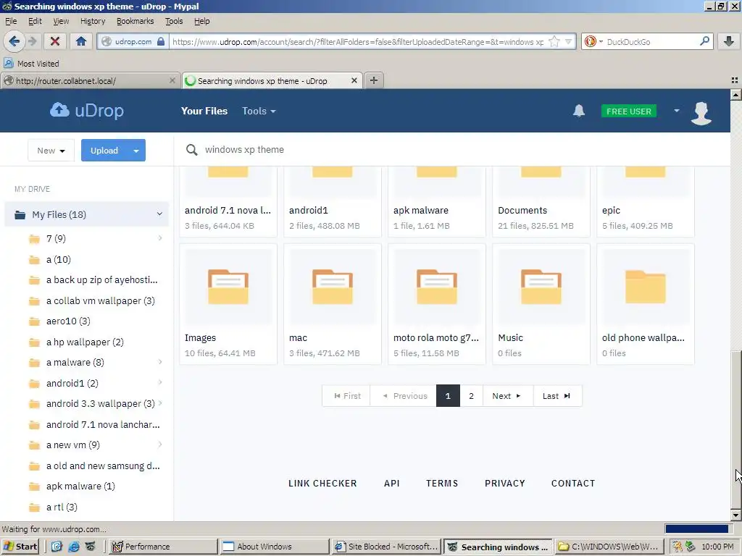Expand the a malware (8) folder chevron
This screenshot has width=742, height=556.
tap(160, 362)
